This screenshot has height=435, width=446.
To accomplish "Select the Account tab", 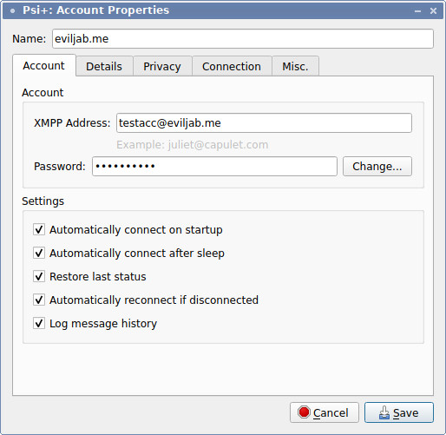I will [x=44, y=65].
